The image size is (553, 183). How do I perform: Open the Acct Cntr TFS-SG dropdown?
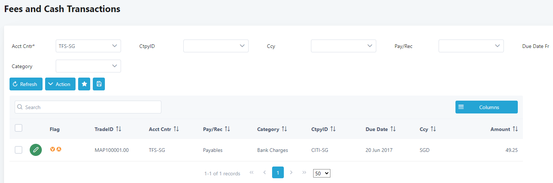click(x=88, y=46)
